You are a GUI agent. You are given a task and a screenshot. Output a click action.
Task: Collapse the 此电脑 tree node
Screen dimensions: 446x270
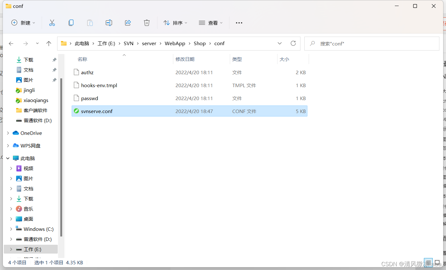tap(8, 158)
